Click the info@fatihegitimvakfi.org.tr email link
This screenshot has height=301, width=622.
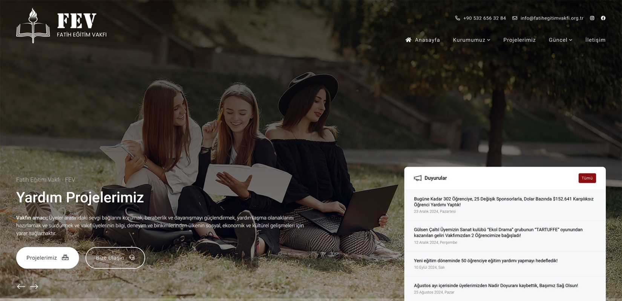[x=552, y=18]
